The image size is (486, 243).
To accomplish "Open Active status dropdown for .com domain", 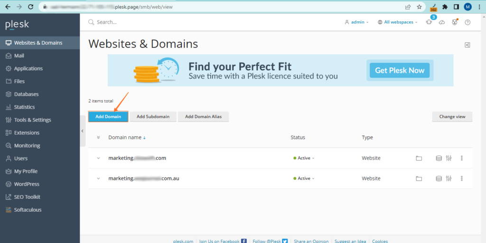I will (x=304, y=158).
